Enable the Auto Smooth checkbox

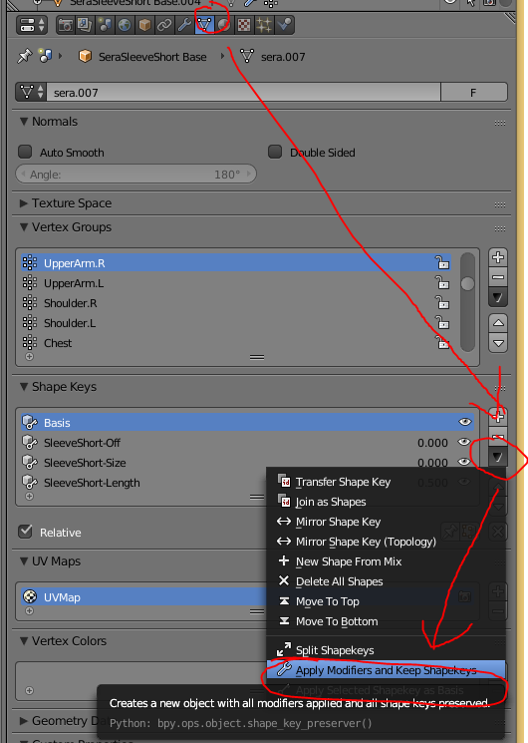click(x=25, y=152)
